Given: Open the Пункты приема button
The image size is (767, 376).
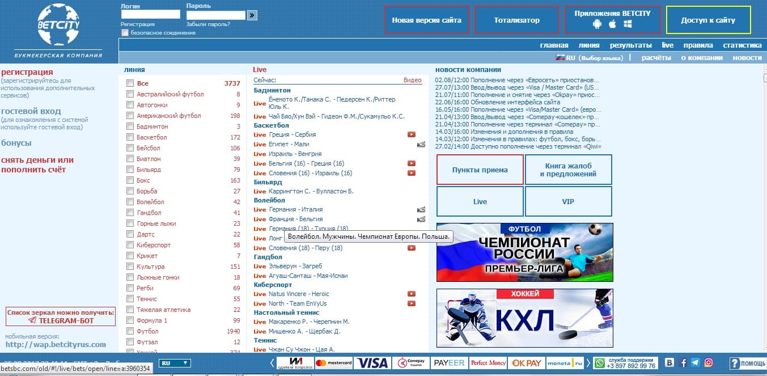Looking at the screenshot, I should pos(480,170).
